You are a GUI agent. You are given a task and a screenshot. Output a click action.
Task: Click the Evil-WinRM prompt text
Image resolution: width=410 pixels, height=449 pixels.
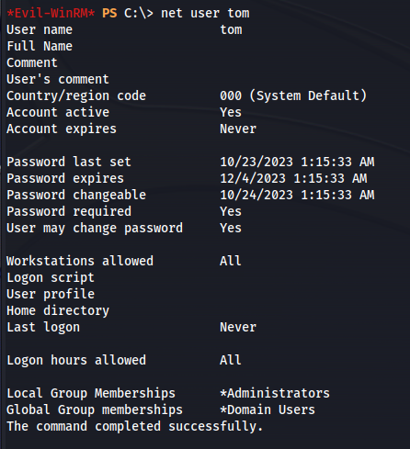(x=51, y=14)
